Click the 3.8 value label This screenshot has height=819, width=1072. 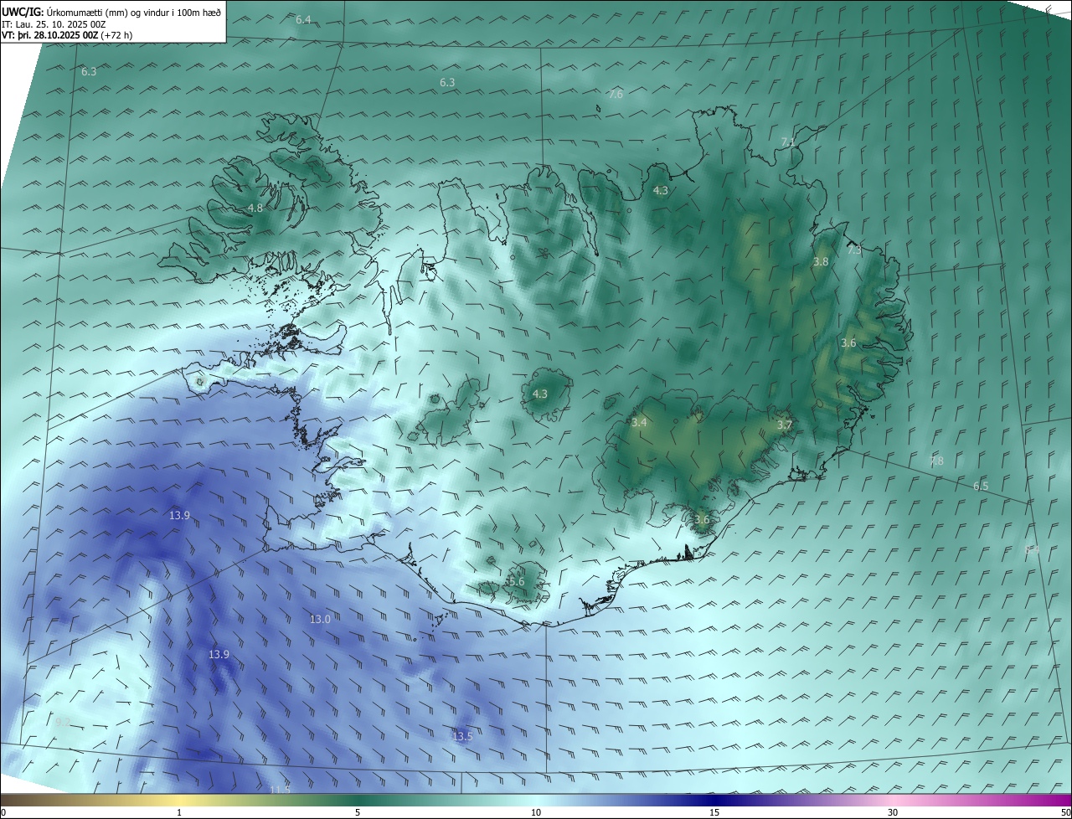point(821,262)
